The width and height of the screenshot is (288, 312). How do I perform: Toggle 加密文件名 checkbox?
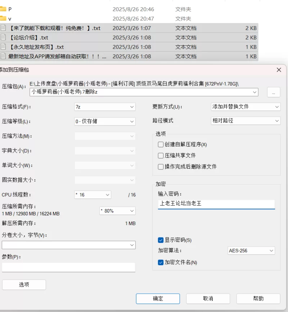pos(161,262)
